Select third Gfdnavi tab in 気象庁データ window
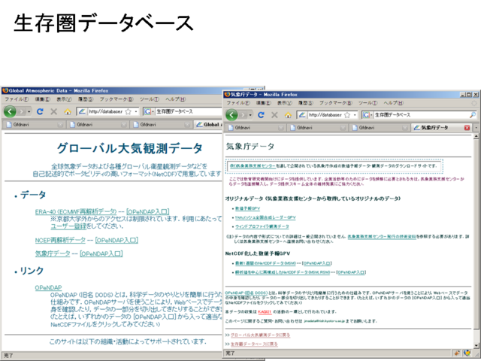Screen dimensions: 481x361 click(380, 127)
